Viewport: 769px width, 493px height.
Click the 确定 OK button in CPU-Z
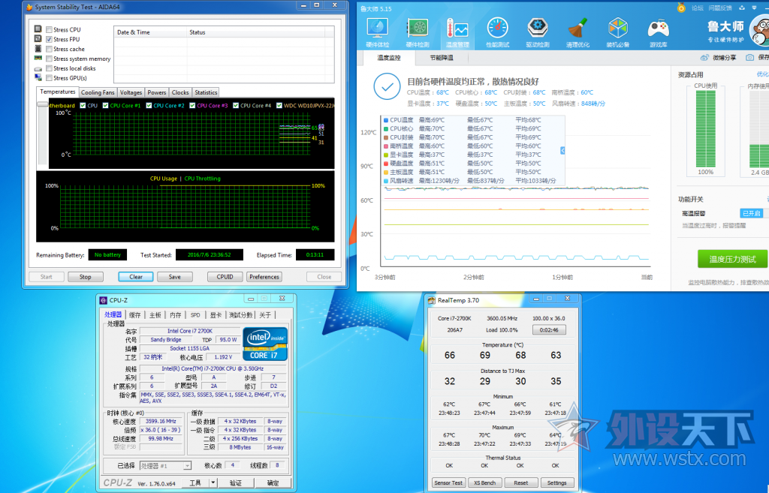(273, 482)
